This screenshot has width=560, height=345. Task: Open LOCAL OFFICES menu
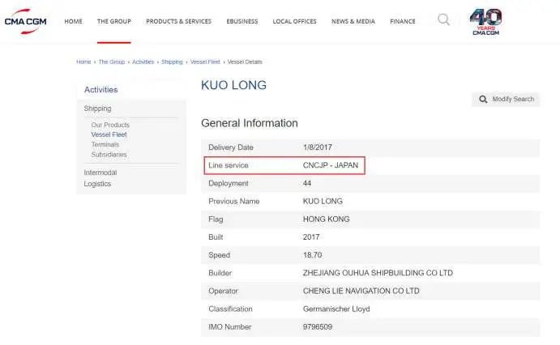pyautogui.click(x=295, y=21)
